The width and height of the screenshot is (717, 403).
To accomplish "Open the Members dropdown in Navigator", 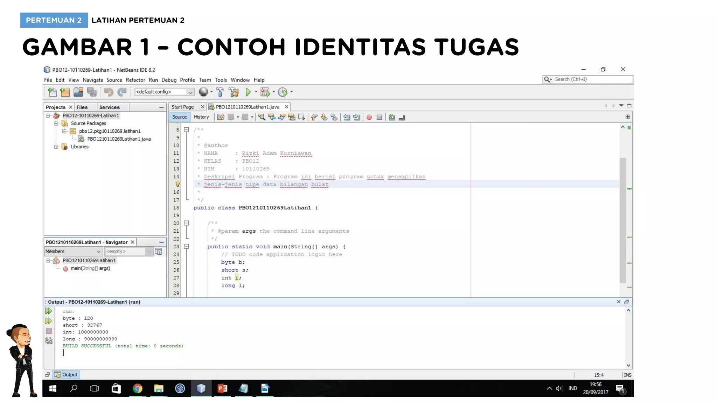I will [73, 252].
